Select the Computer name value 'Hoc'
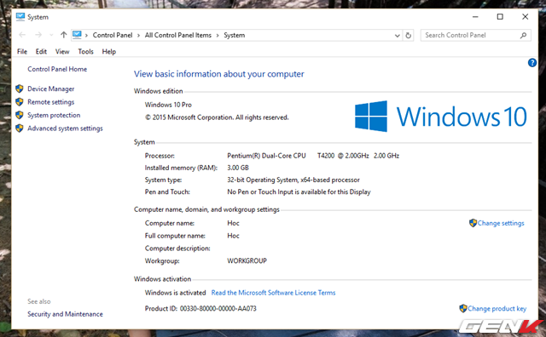The width and height of the screenshot is (546, 337). click(x=233, y=224)
